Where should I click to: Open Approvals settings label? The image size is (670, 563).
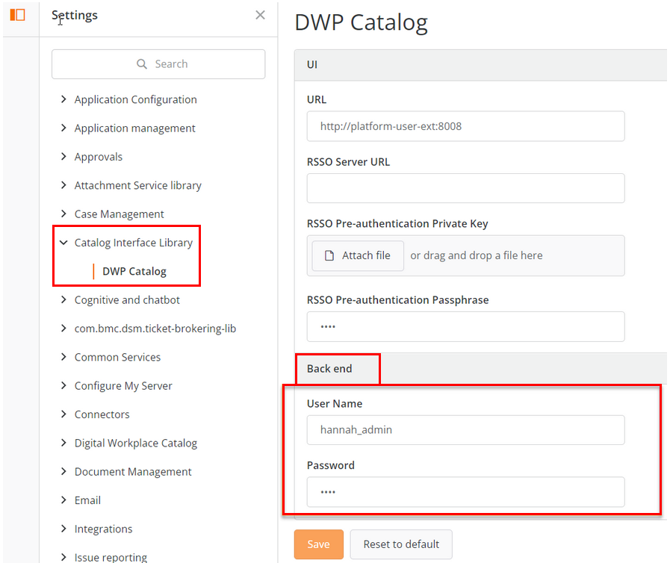pos(99,157)
